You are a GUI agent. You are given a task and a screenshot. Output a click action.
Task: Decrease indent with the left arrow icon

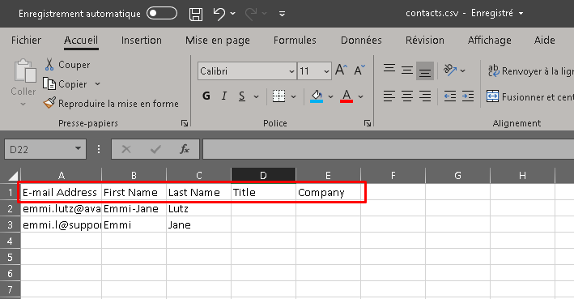point(450,96)
